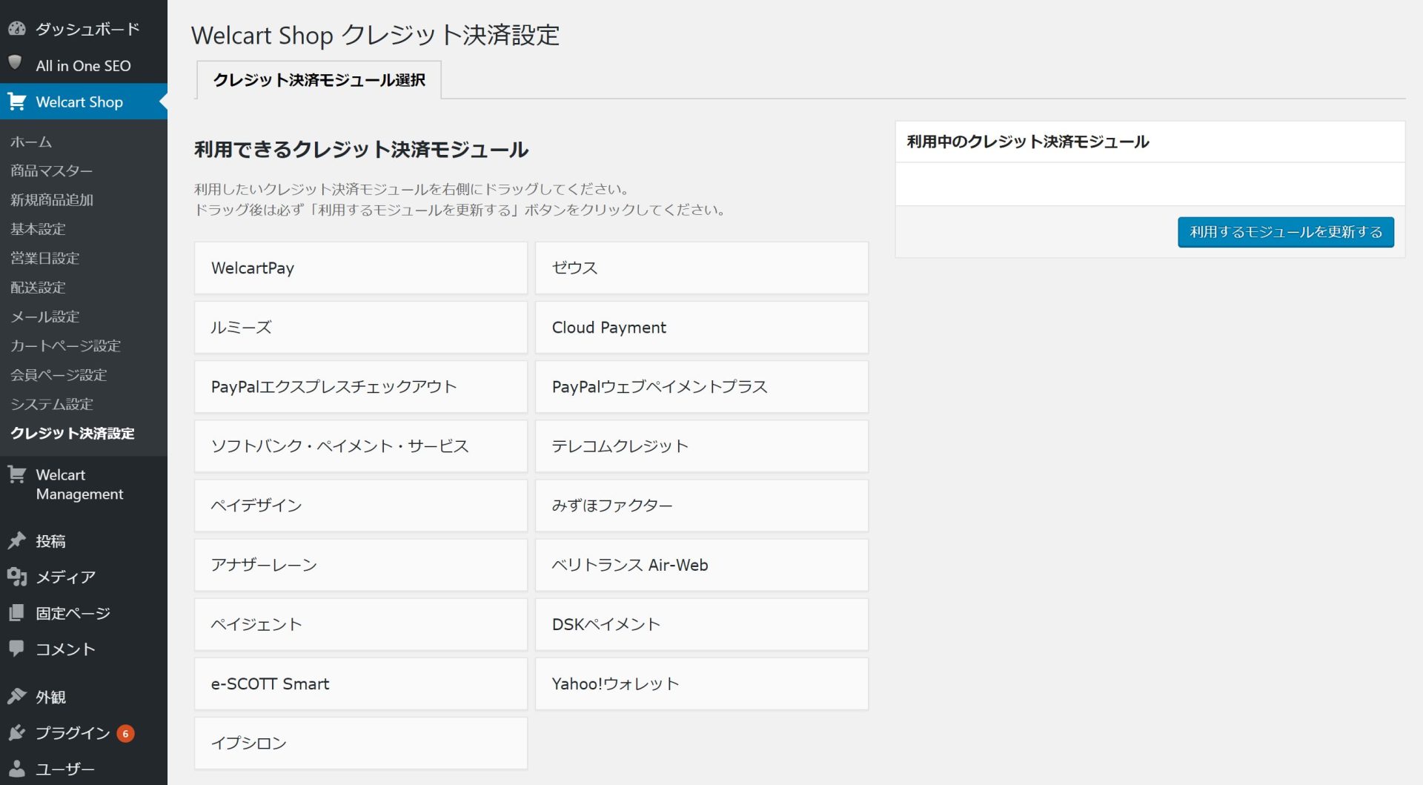Screen dimensions: 1423x785
Task: Open 外観 menu
Action: pyautogui.click(x=84, y=697)
